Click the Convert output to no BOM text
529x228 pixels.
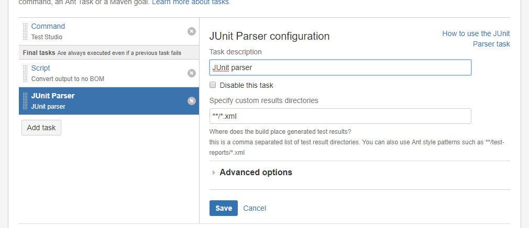(68, 79)
